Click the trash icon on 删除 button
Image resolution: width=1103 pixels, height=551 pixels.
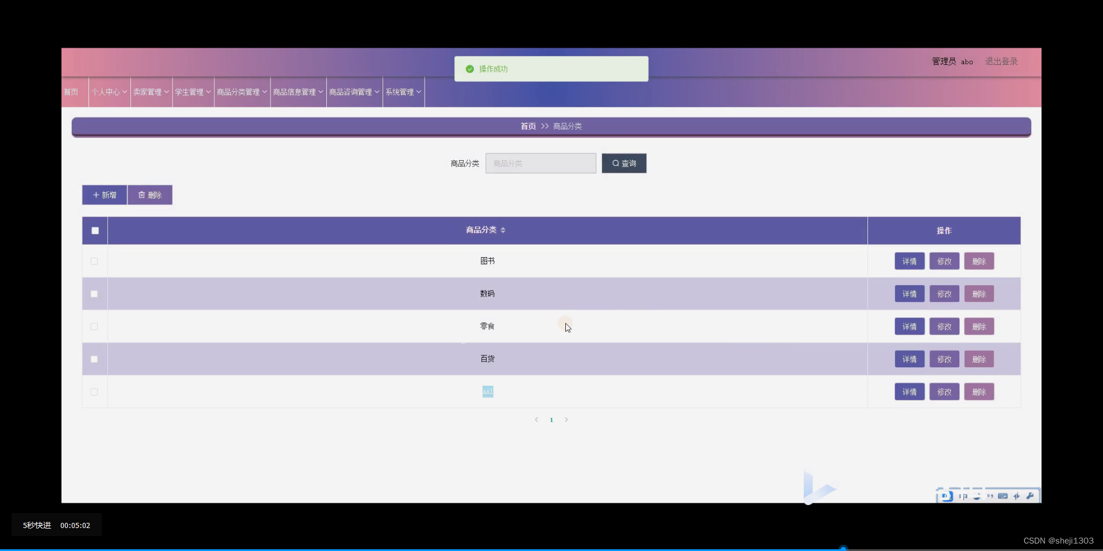point(141,195)
